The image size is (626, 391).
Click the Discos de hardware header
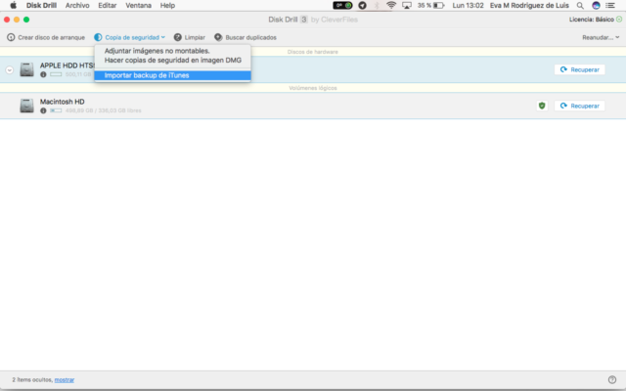tap(313, 52)
